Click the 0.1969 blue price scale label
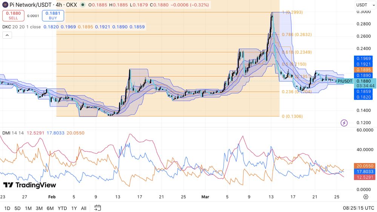Screen dimensions: 377x212 (x=363, y=59)
